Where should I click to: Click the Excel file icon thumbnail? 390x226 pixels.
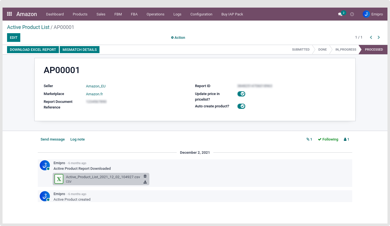[59, 179]
